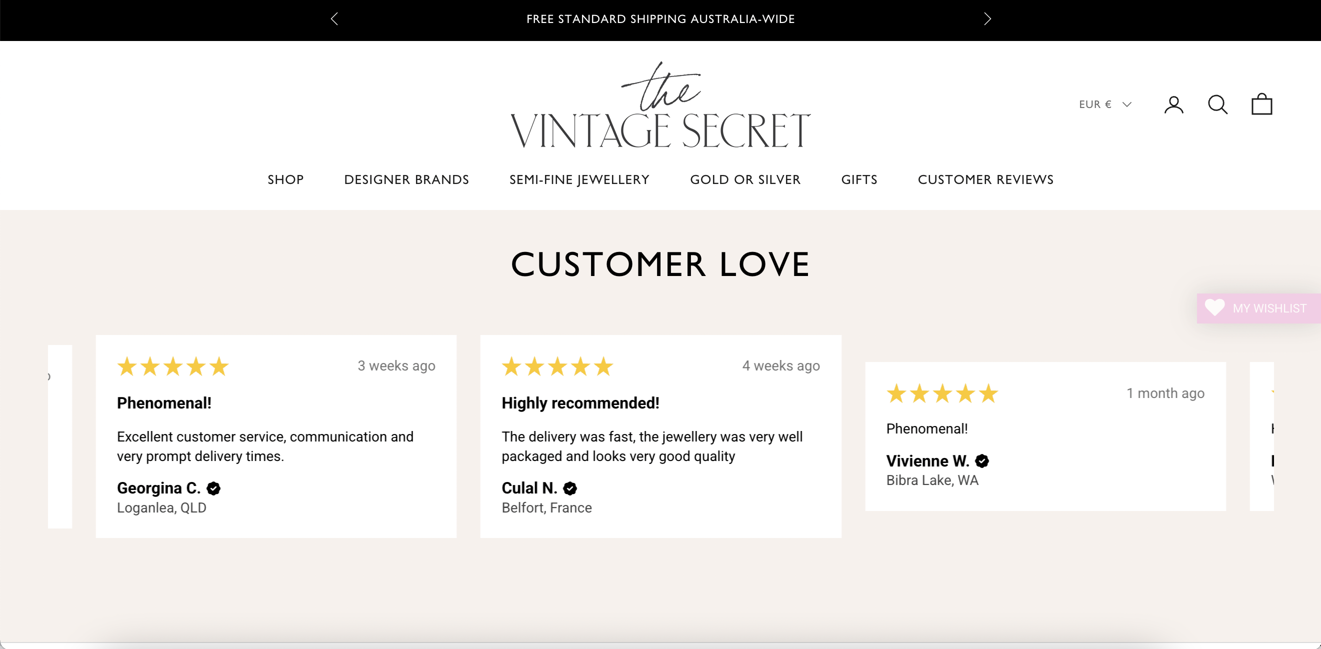Open the Shop menu
This screenshot has width=1321, height=649.
tap(285, 179)
